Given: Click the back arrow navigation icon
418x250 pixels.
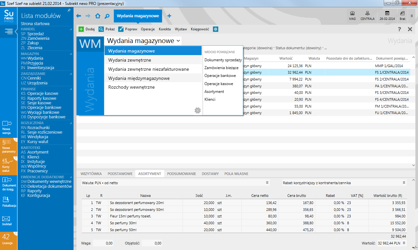Looking at the screenshot, I should [78, 16].
